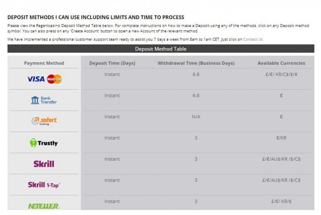Open the Skrill deposit method logo
Viewport: 321px width, 215px height.
click(44, 164)
